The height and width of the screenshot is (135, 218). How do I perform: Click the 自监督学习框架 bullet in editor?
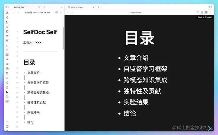(38, 83)
